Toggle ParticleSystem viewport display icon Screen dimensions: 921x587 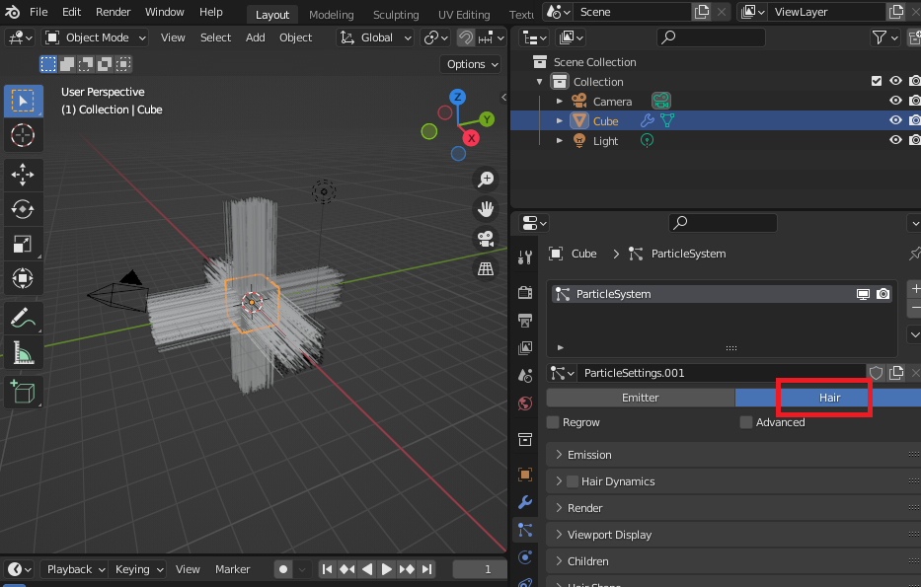click(x=863, y=294)
